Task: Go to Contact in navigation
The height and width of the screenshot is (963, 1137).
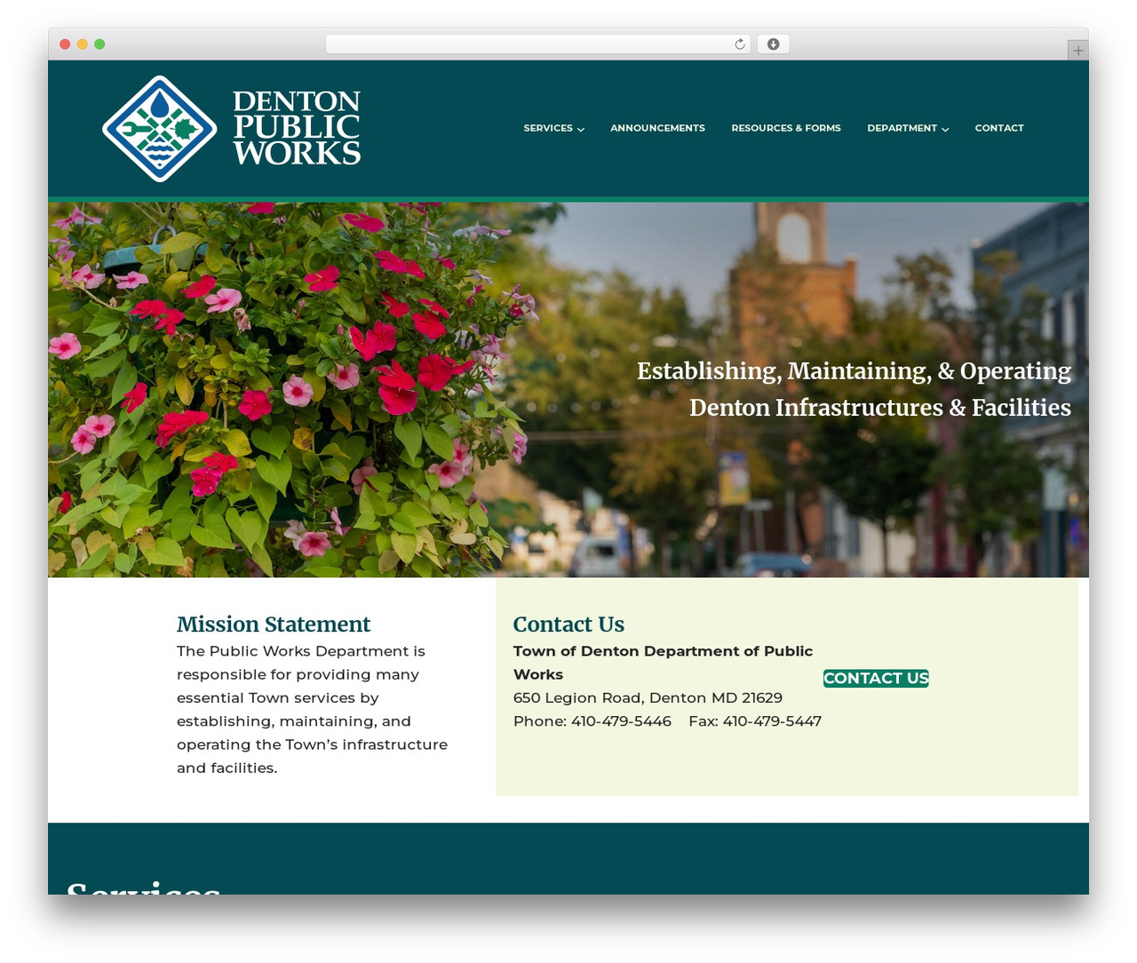Action: [x=999, y=128]
